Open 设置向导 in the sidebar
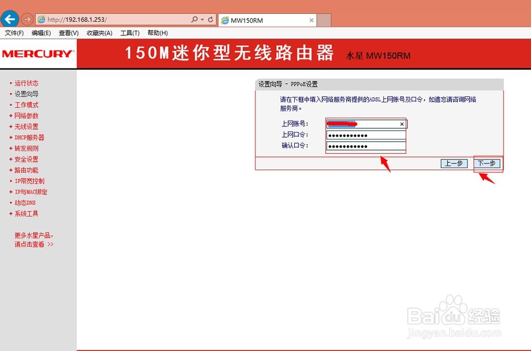 pos(27,94)
